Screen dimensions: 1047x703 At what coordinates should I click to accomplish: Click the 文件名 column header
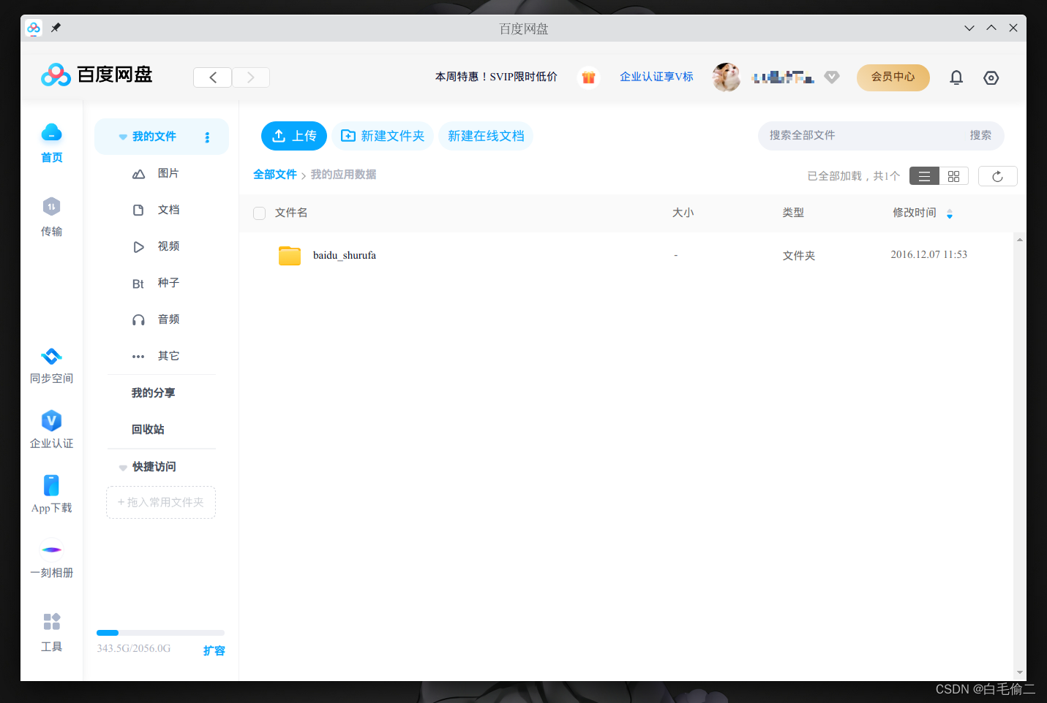click(291, 213)
